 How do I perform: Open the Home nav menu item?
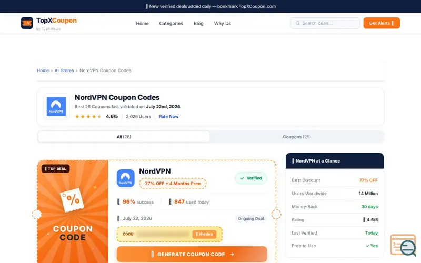(142, 23)
